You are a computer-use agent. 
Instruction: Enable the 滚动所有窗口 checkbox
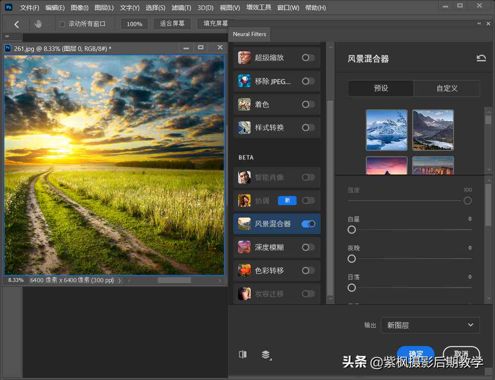tap(62, 24)
